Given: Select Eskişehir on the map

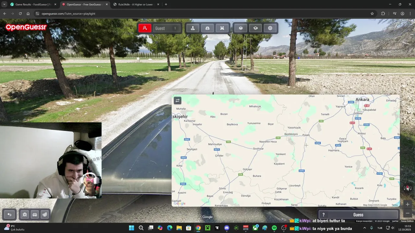Looking at the screenshot, I should point(180,116).
